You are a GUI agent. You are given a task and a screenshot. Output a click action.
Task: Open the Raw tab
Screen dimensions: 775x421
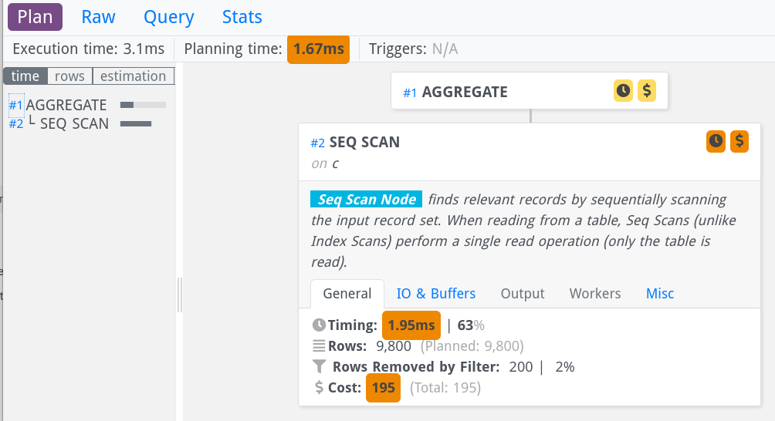(98, 17)
